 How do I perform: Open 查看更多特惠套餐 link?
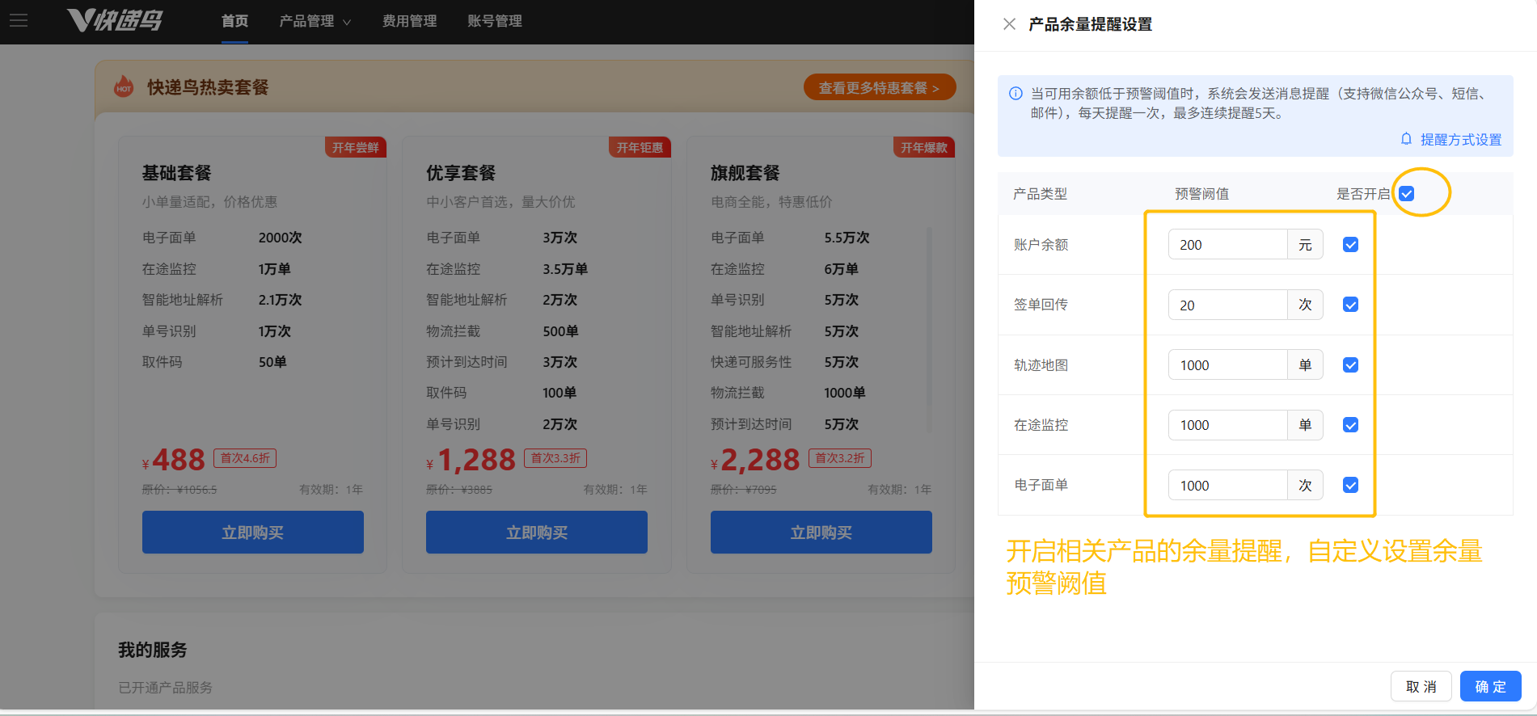click(879, 87)
